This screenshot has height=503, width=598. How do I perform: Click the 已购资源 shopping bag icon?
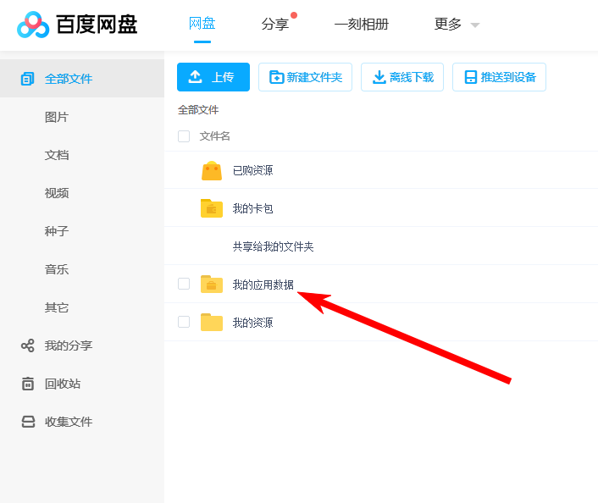(212, 170)
